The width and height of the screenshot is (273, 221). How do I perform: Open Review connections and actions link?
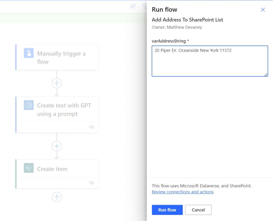tap(183, 192)
